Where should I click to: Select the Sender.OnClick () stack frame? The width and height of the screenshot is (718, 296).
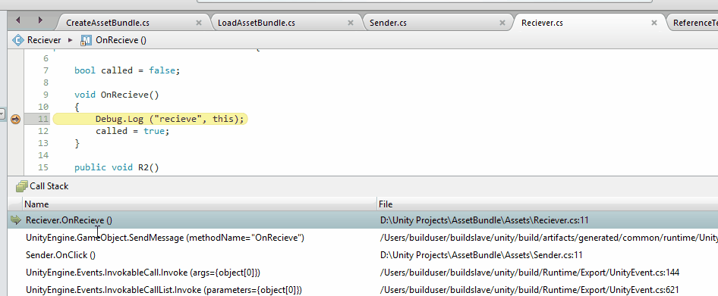(61, 255)
